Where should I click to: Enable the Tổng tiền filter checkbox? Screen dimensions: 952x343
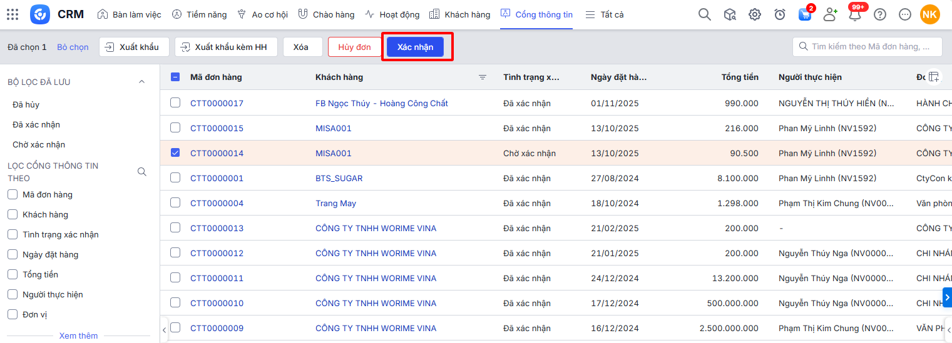[13, 274]
